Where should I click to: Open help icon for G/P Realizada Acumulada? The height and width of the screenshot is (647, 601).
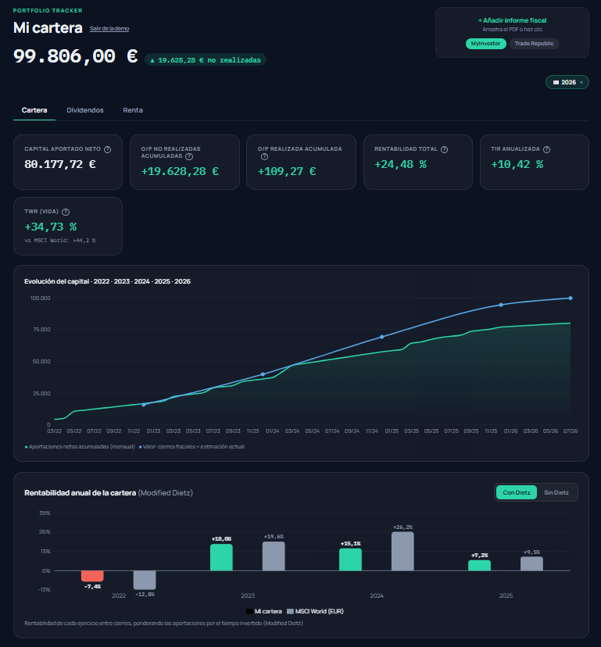(265, 157)
